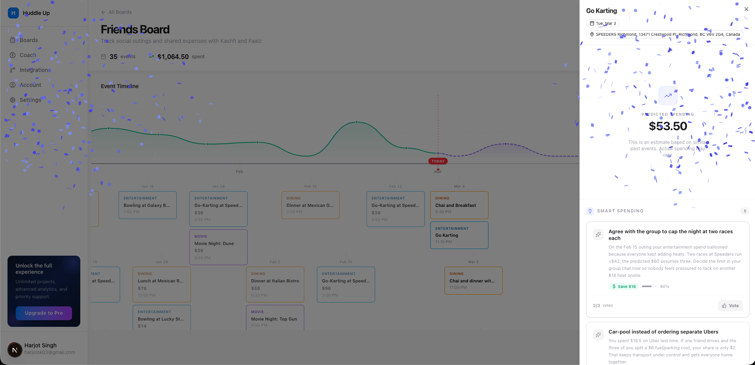
Task: Open Chai and dinner wit... card
Action: click(474, 280)
